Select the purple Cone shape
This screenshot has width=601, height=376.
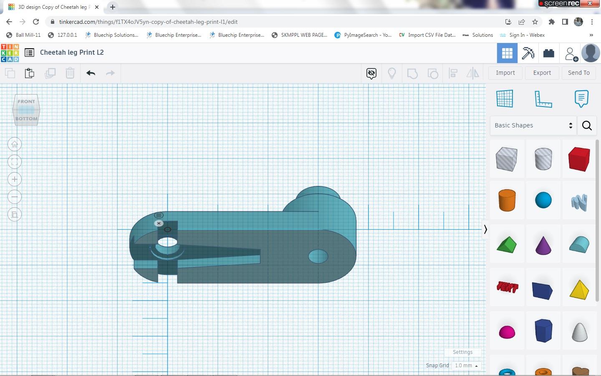click(543, 246)
